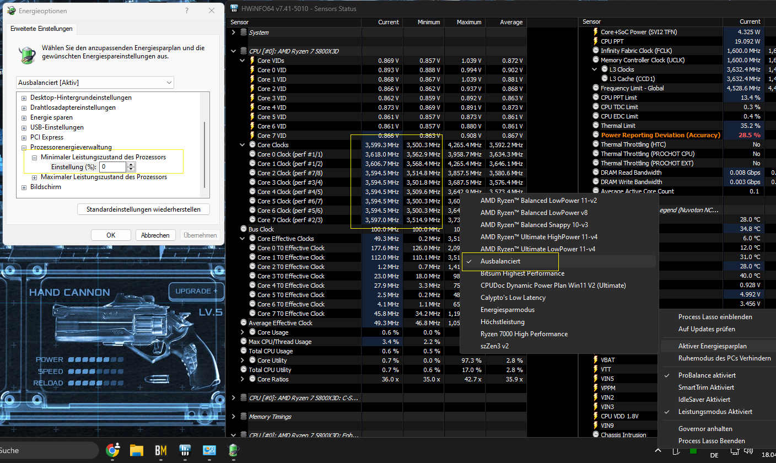Image resolution: width=776 pixels, height=463 pixels.
Task: Open the BM app on the taskbar
Action: (161, 450)
